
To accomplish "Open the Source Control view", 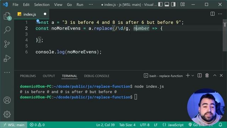I will (7, 44).
